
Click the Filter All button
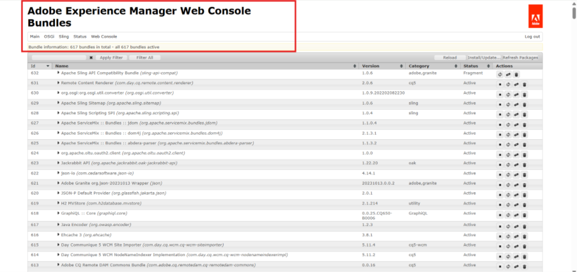click(x=144, y=57)
